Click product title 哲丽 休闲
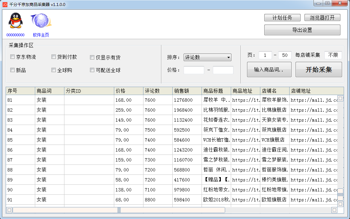This screenshot has height=219, width=350. click(217, 170)
